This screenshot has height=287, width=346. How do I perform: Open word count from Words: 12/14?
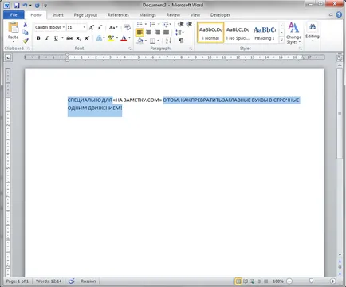point(49,281)
